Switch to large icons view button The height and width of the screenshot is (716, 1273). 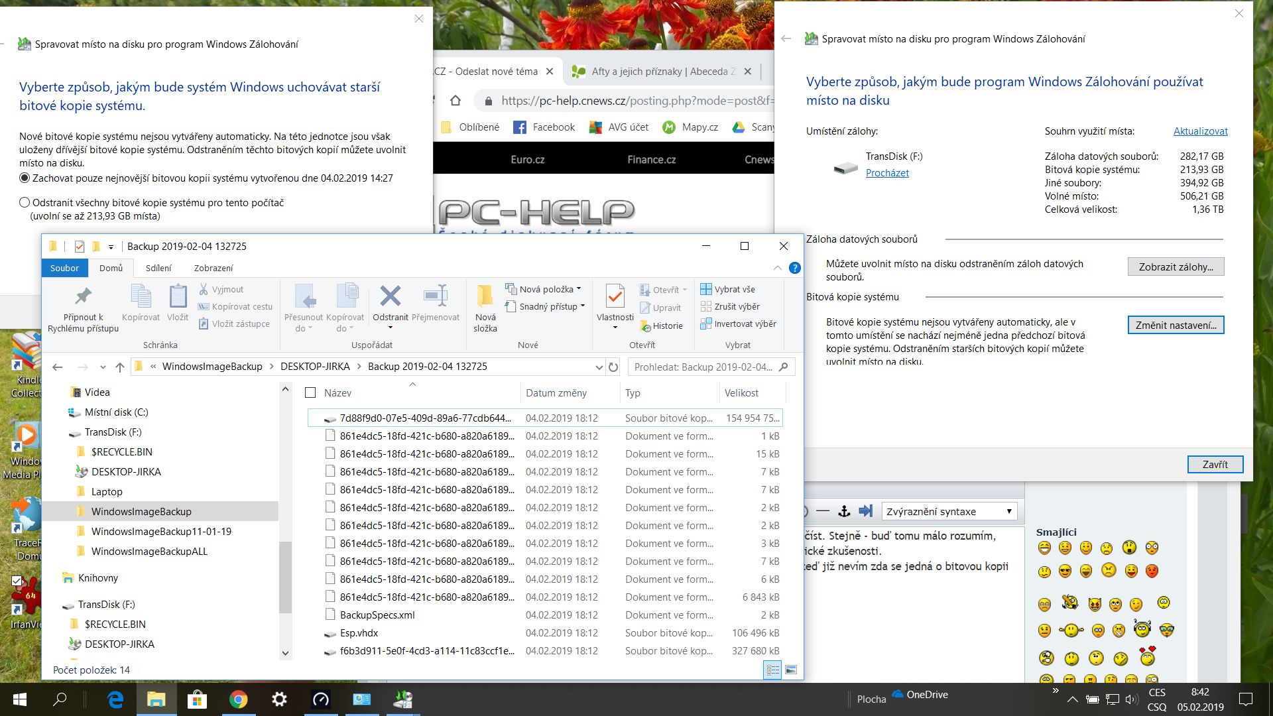point(790,670)
